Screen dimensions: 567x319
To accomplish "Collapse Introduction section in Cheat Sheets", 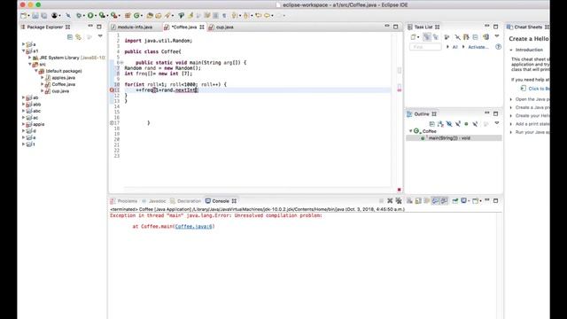I will (511, 50).
